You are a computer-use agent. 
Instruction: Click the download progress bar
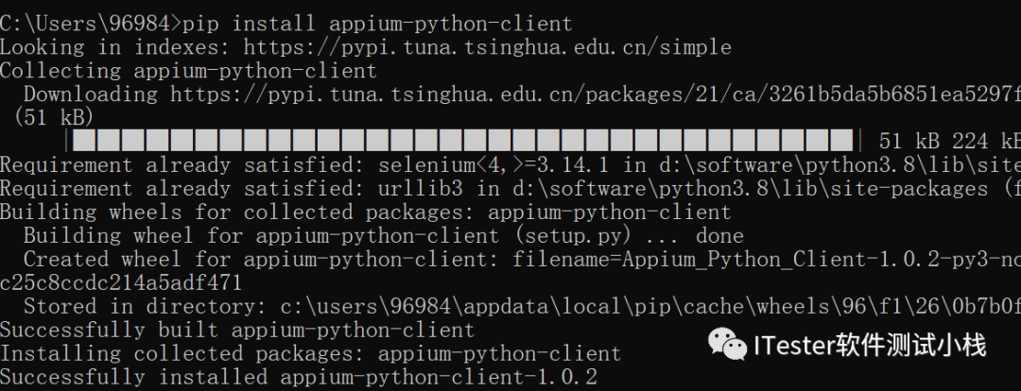[463, 142]
